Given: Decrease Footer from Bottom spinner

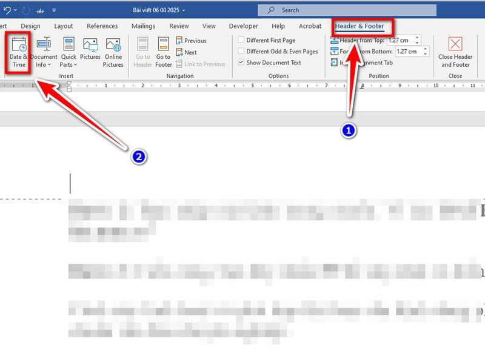Looking at the screenshot, I should click(426, 54).
